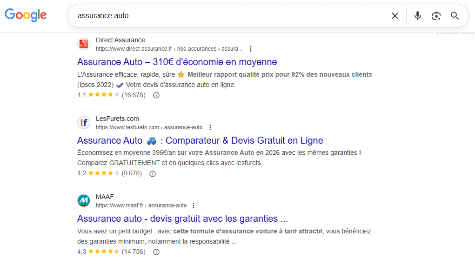The width and height of the screenshot is (475, 265).
Task: Open three-dot menu for Direct Assurance result
Action: [x=251, y=49]
